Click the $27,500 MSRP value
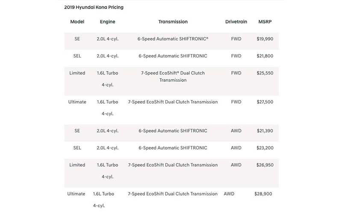Screen dimensions: 342x213 [265, 102]
